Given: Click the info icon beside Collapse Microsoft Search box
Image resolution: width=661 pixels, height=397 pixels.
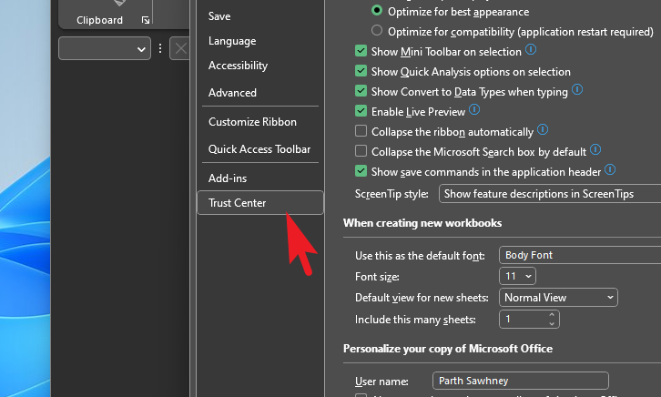Looking at the screenshot, I should (595, 149).
